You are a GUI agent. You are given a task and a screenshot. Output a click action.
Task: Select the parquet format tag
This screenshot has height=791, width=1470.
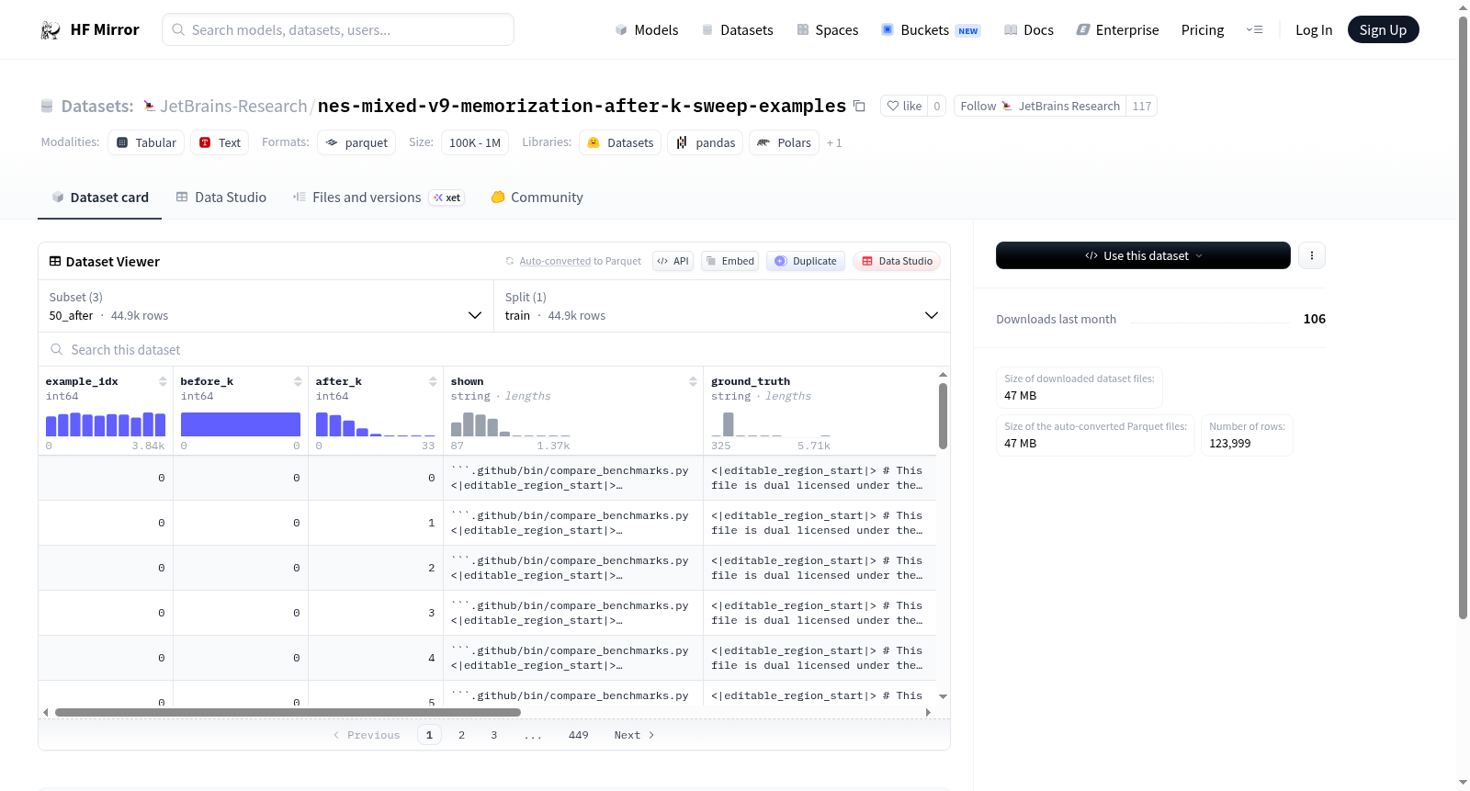(x=356, y=142)
